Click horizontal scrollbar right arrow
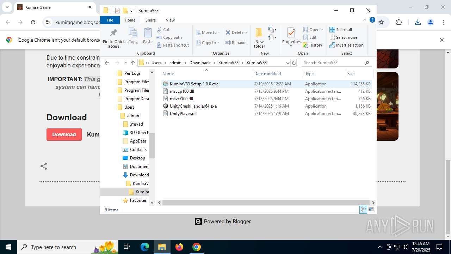This screenshot has width=451, height=254. click(x=373, y=202)
